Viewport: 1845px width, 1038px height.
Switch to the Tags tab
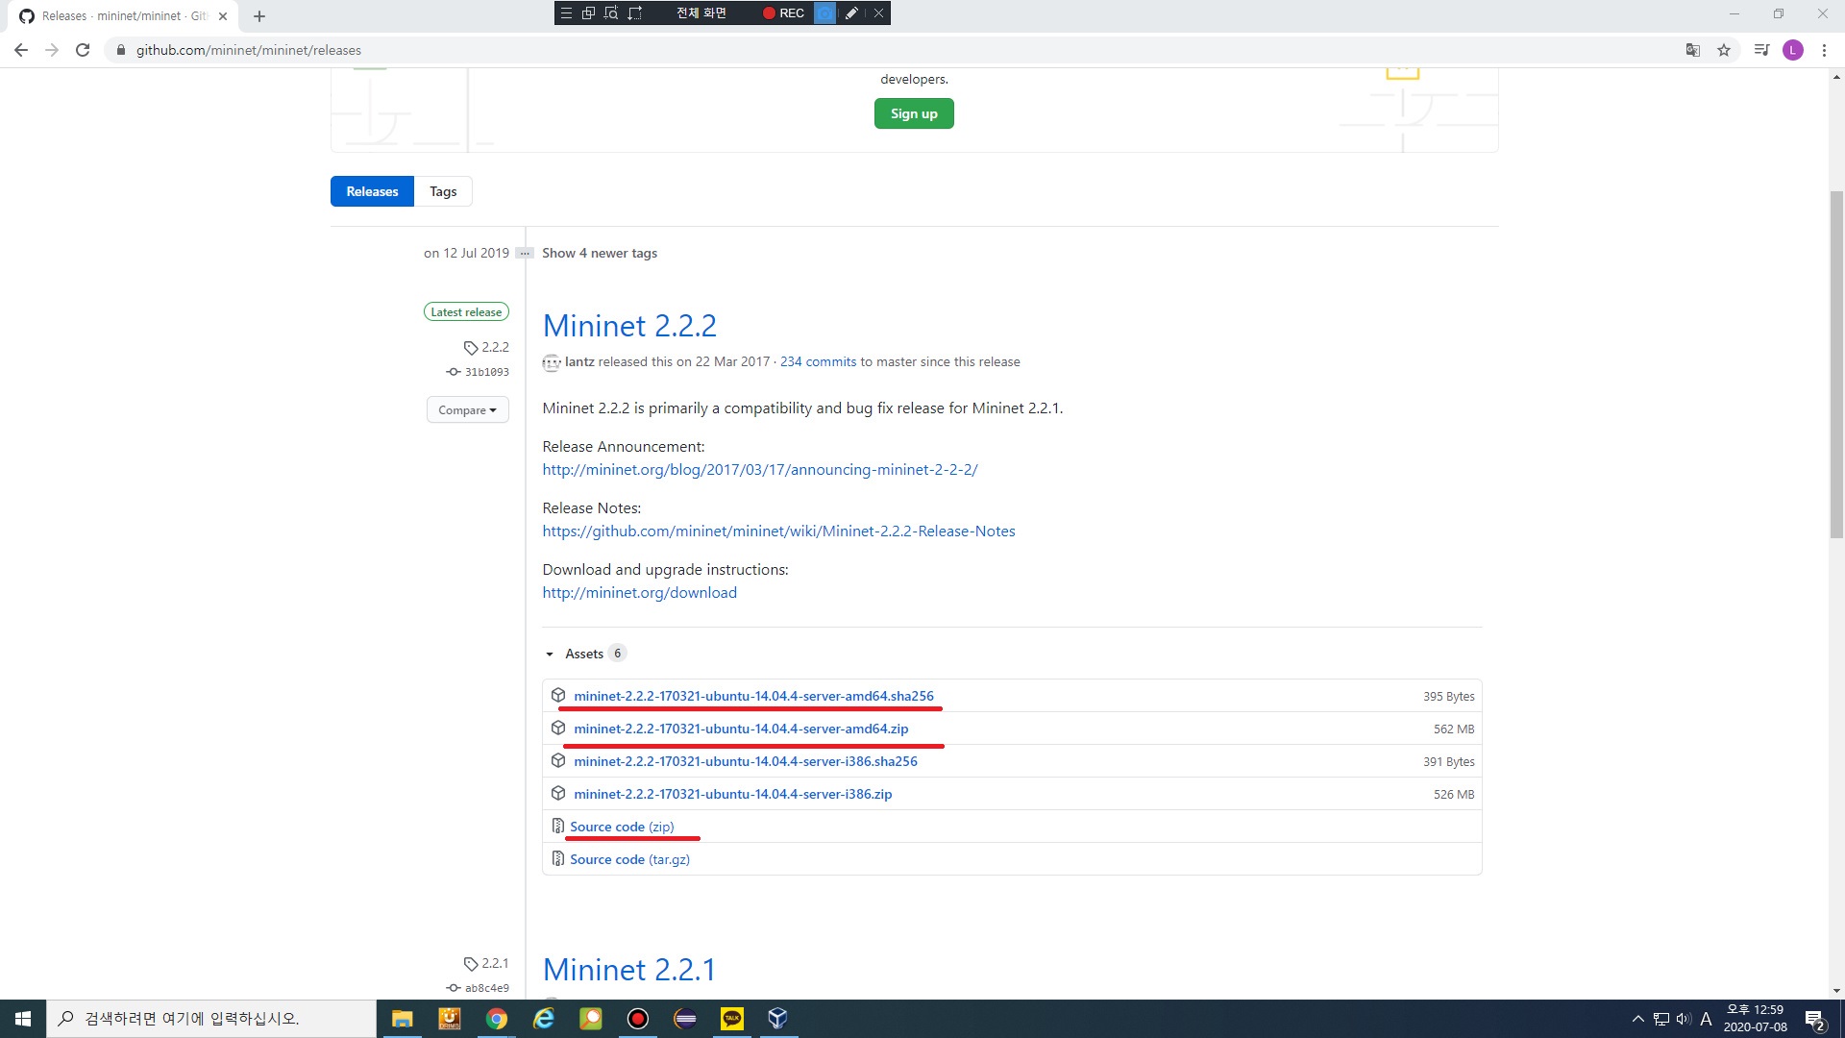pos(443,191)
